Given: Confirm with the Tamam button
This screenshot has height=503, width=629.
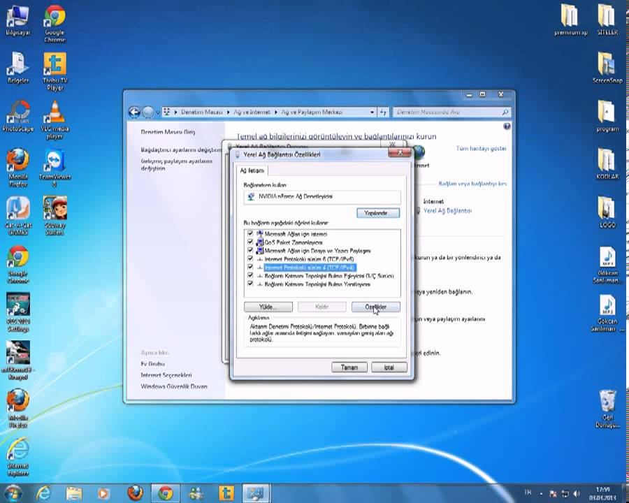Looking at the screenshot, I should [349, 367].
